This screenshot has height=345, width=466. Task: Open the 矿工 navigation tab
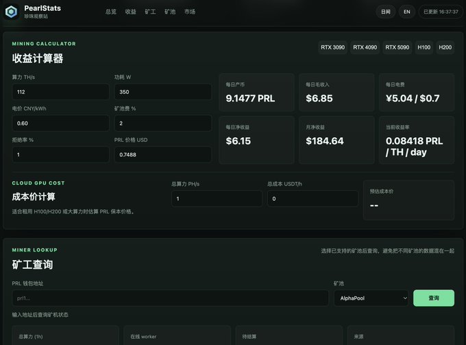click(150, 12)
